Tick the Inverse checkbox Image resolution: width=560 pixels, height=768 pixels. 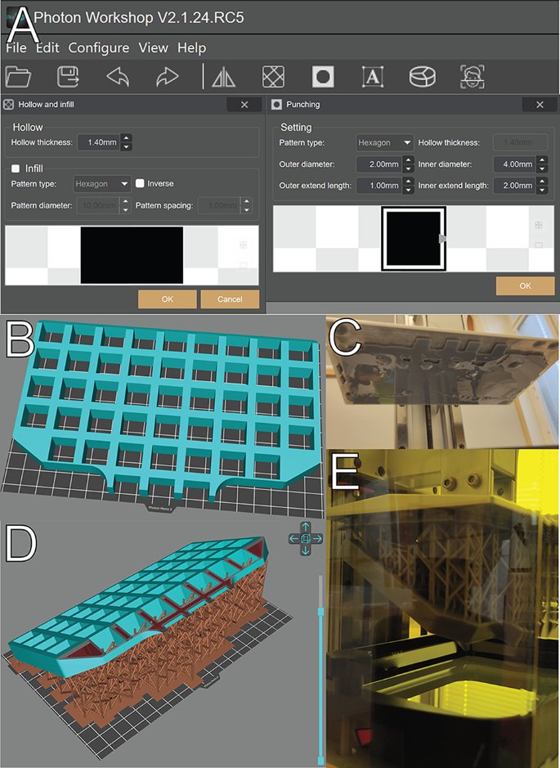point(140,183)
